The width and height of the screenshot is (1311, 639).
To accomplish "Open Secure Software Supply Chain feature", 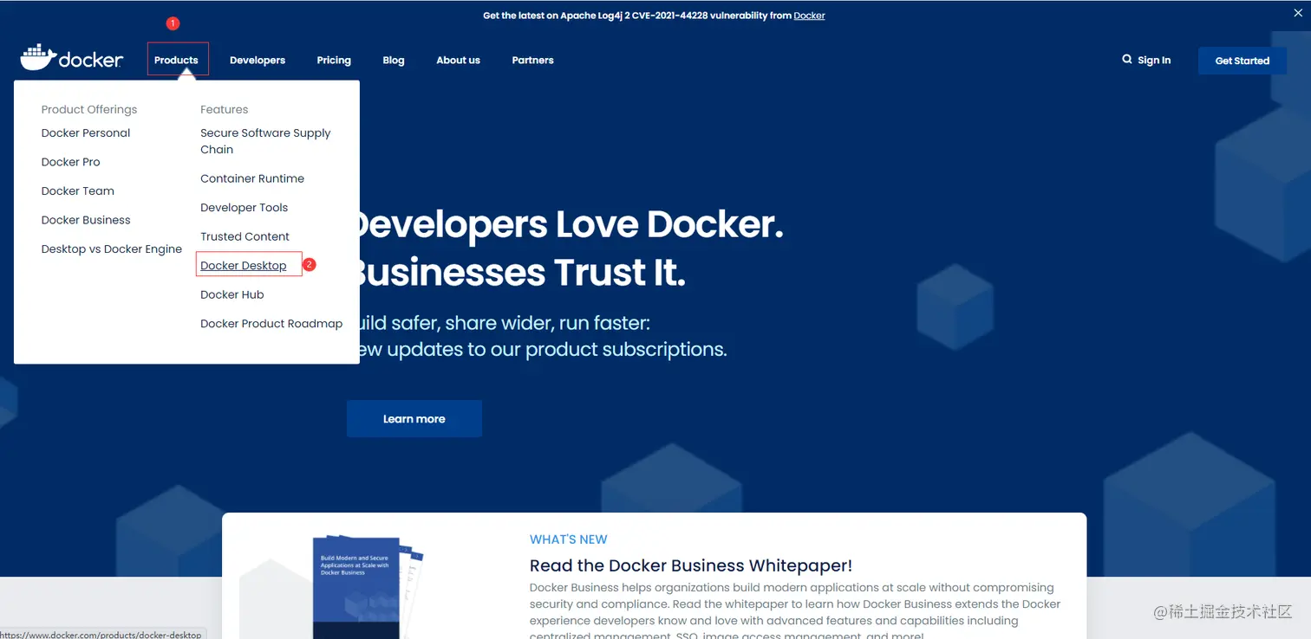I will click(265, 141).
